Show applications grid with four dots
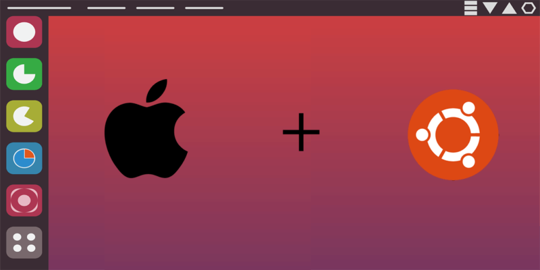Image resolution: width=540 pixels, height=270 pixels. [24, 242]
